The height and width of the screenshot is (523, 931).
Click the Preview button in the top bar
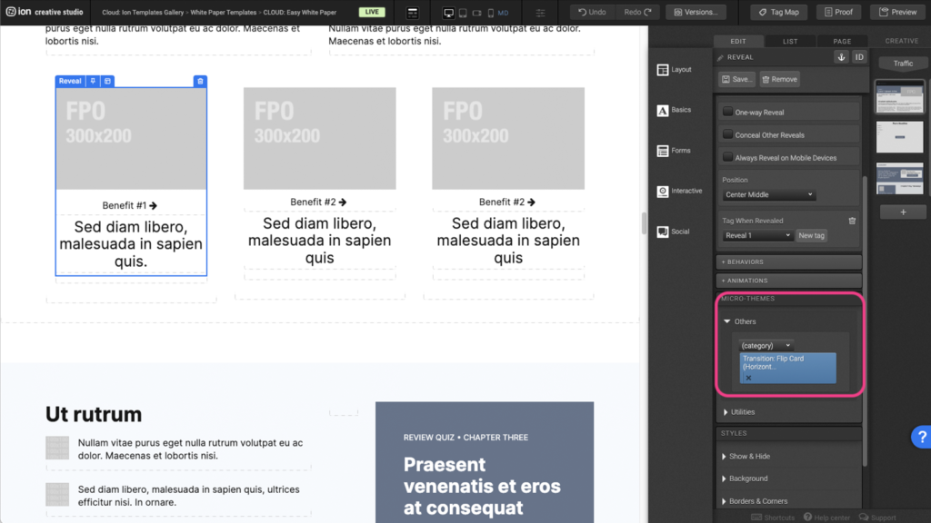tap(897, 12)
